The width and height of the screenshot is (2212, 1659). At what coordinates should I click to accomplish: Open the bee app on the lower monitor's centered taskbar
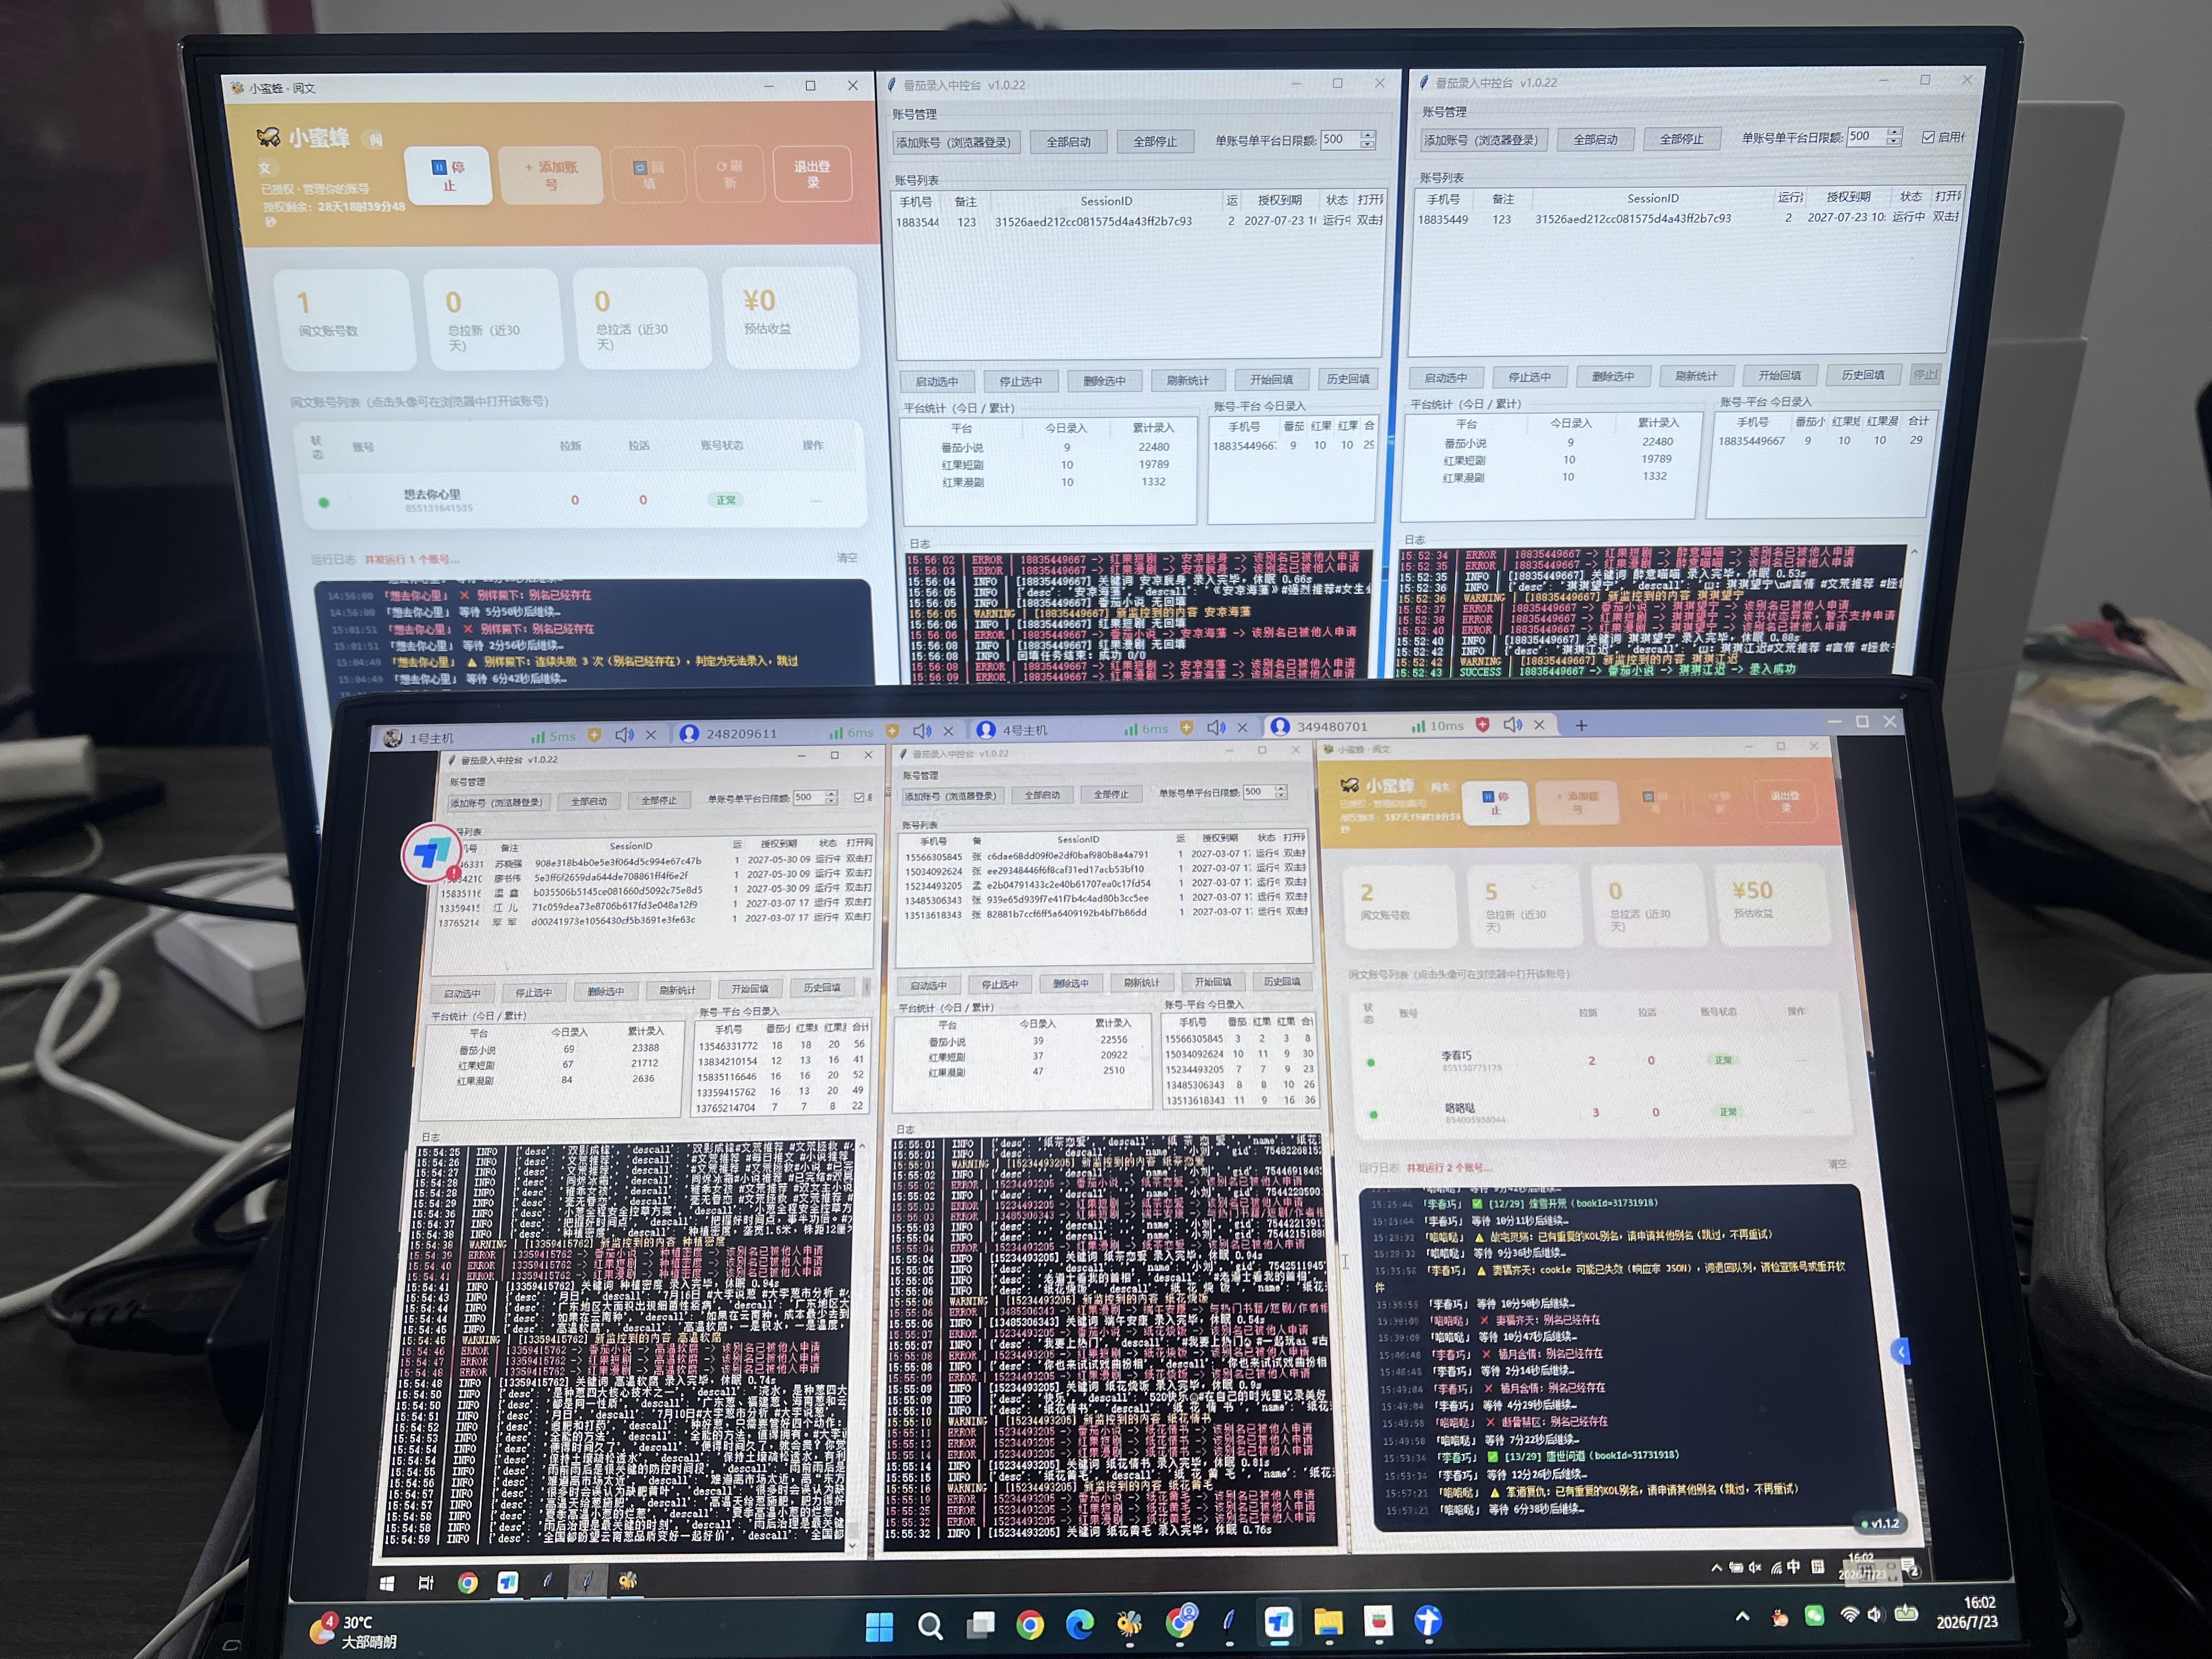click(1130, 1624)
